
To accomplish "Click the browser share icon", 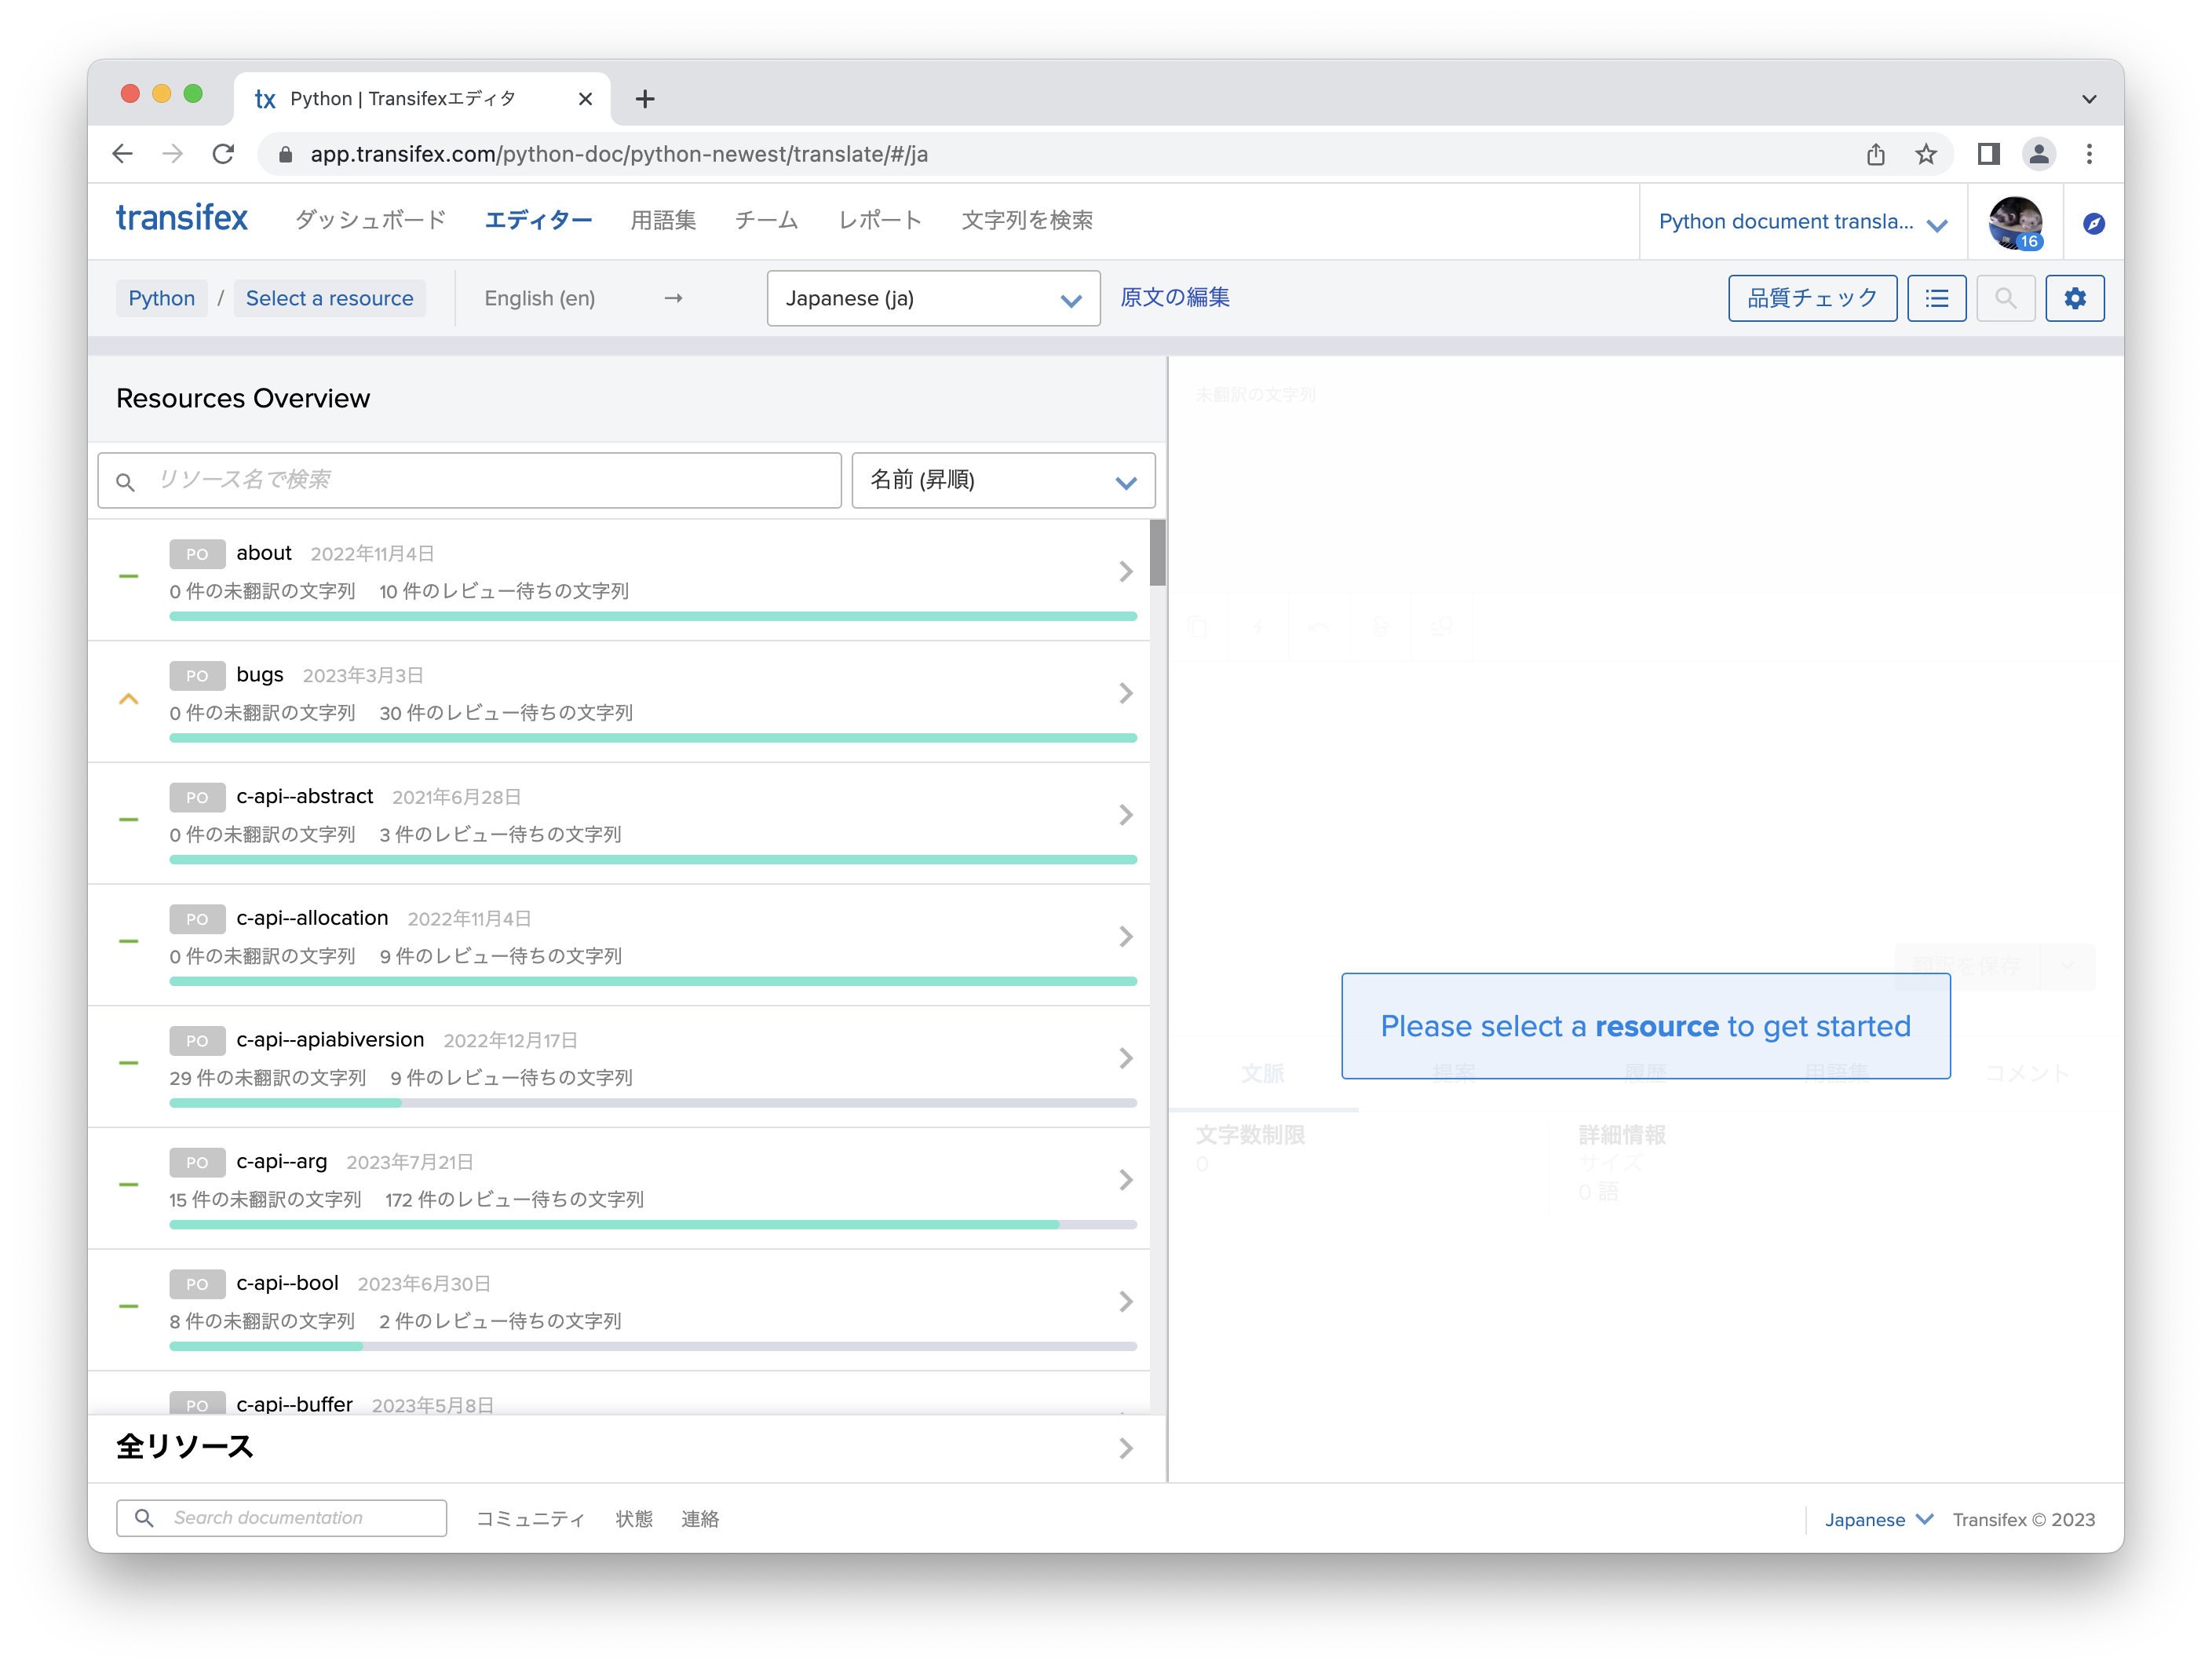I will point(1875,154).
